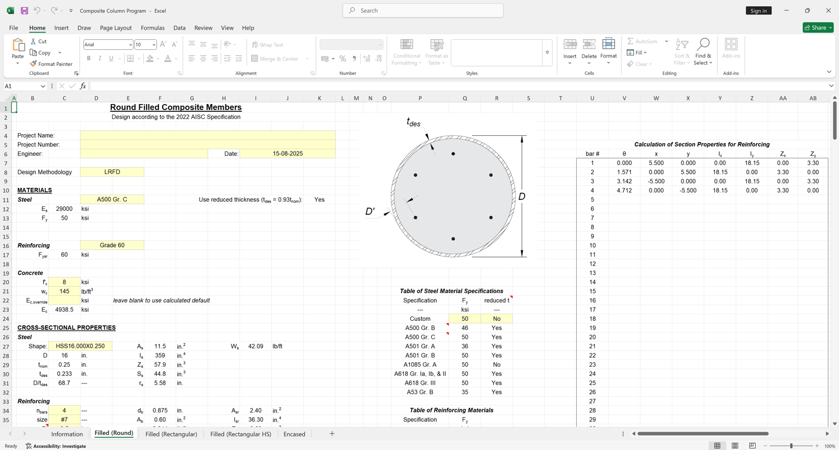The height and width of the screenshot is (450, 839).
Task: Expand the cell styles gallery
Action: [547, 53]
